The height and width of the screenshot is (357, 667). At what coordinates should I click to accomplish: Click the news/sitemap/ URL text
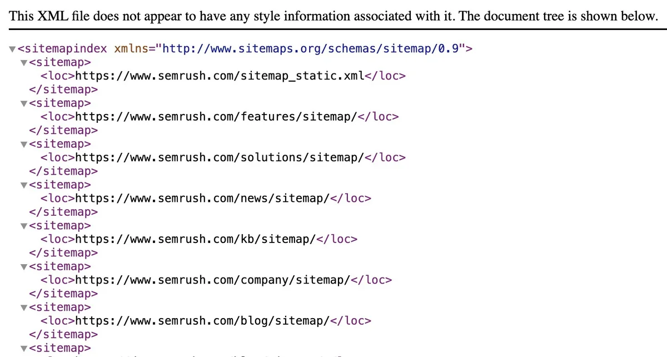[202, 199]
